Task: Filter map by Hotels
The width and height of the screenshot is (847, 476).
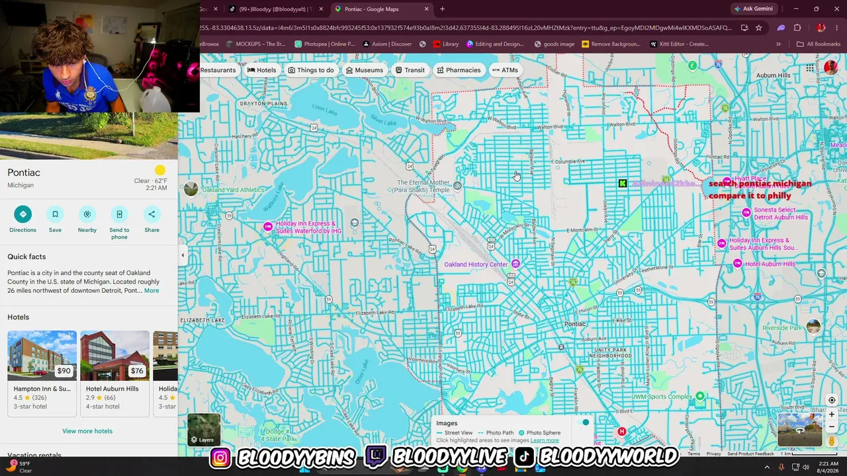Action: pyautogui.click(x=262, y=70)
